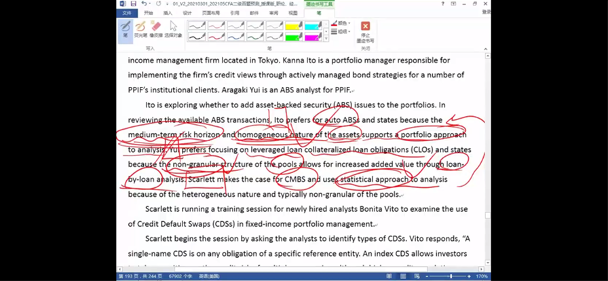This screenshot has height=281, width=608.
Task: Pick the thick black pen in bottom row
Action: 197,37
